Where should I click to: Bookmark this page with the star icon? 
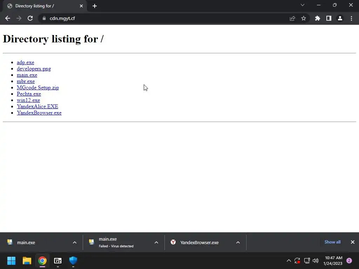coord(304,18)
